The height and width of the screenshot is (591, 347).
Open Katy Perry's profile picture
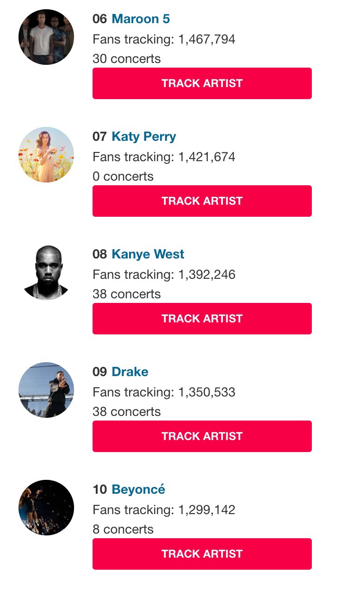pos(46,155)
